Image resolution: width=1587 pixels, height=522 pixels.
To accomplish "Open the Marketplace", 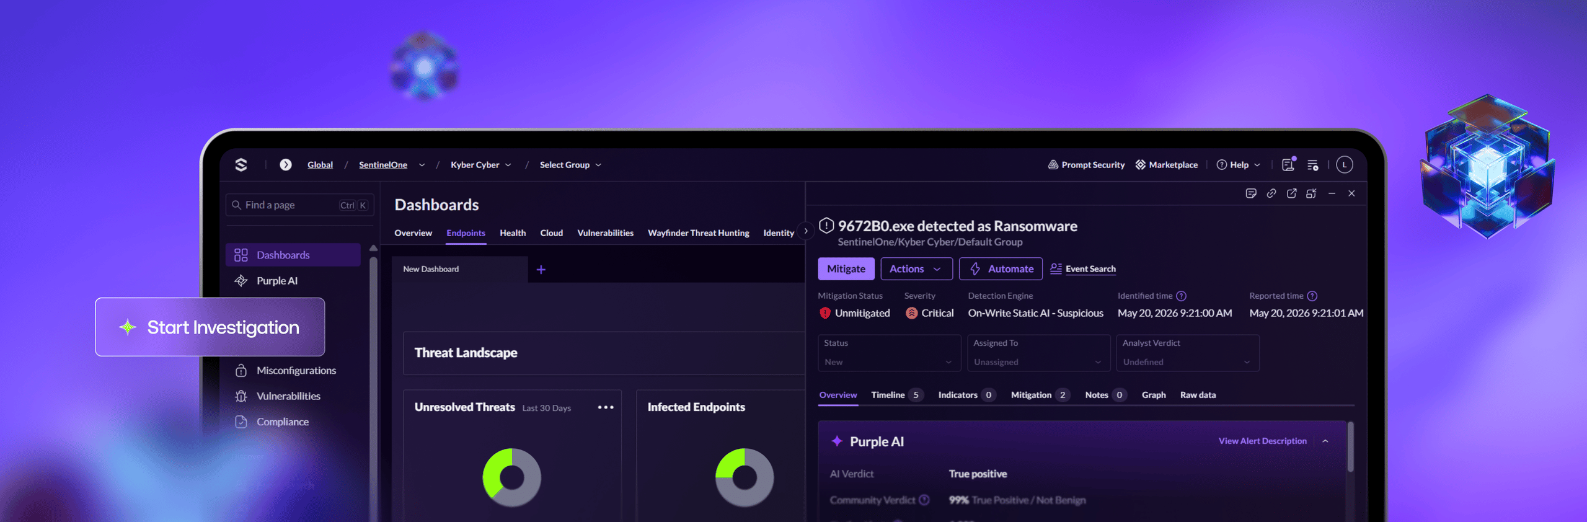I will (x=1167, y=165).
